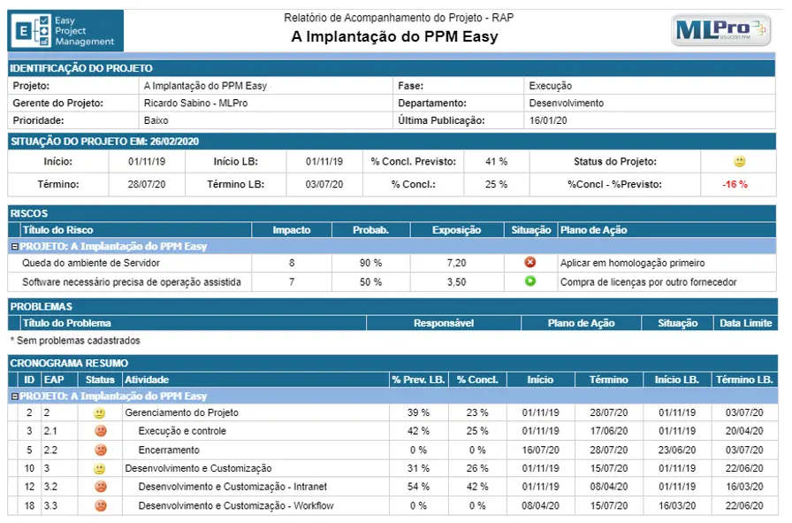Click green play icon for Software necessário risk

coord(529,281)
